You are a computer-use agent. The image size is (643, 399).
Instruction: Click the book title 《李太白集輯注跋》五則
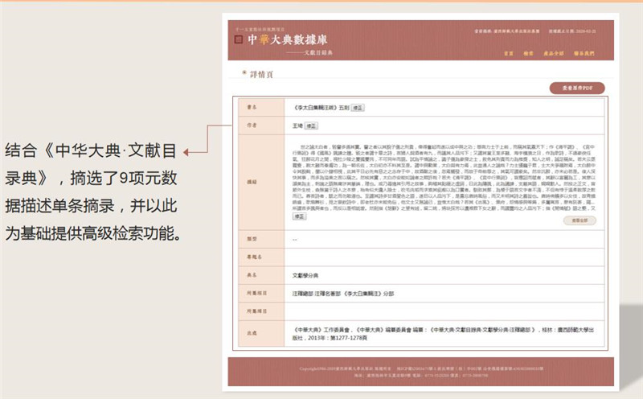(x=319, y=107)
